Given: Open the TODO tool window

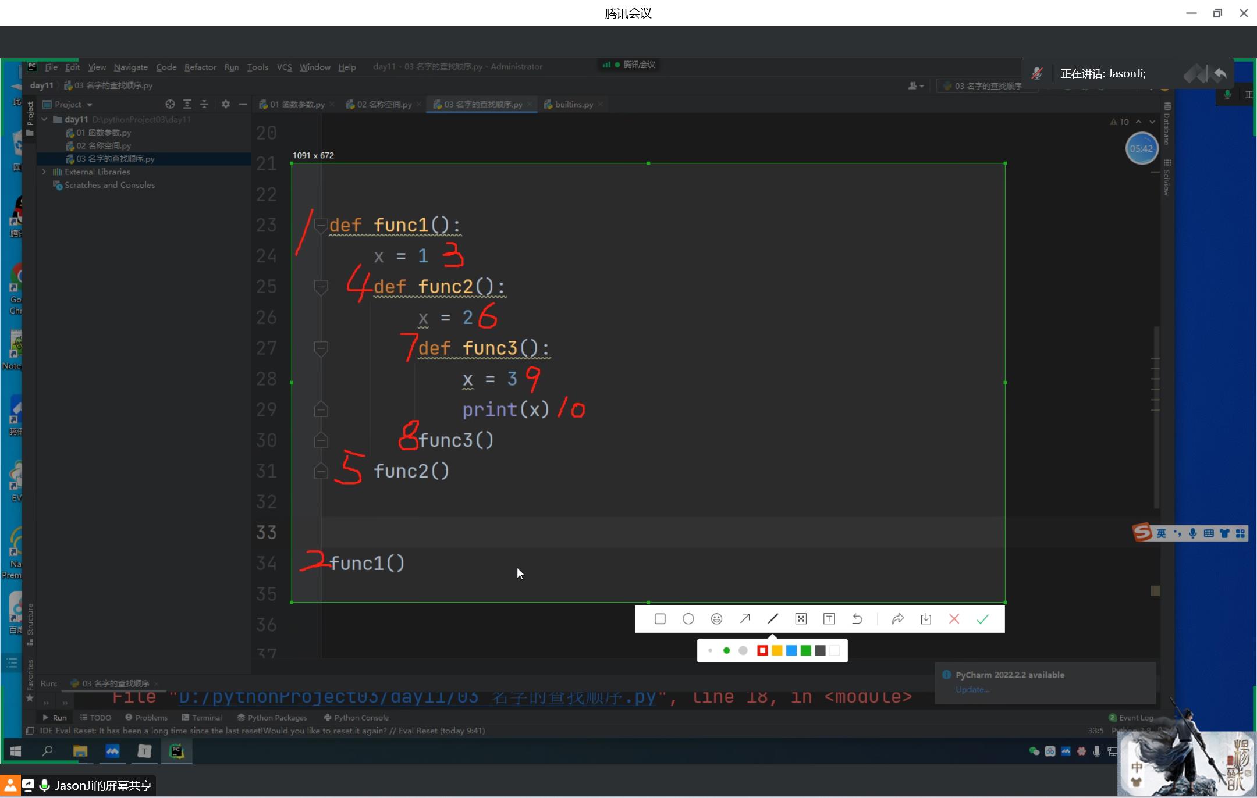Looking at the screenshot, I should 95,718.
